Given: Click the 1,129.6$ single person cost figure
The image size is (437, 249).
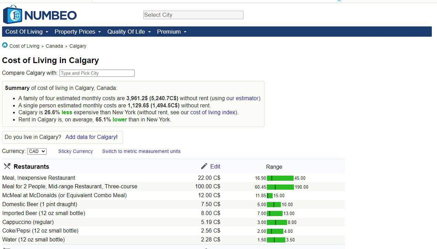Looking at the screenshot, I should [138, 105].
